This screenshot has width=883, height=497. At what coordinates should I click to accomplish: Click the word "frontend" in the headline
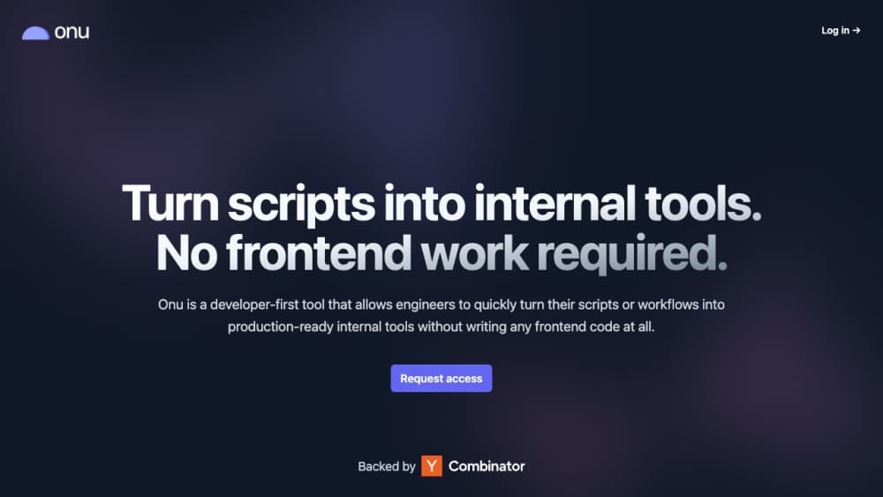319,254
